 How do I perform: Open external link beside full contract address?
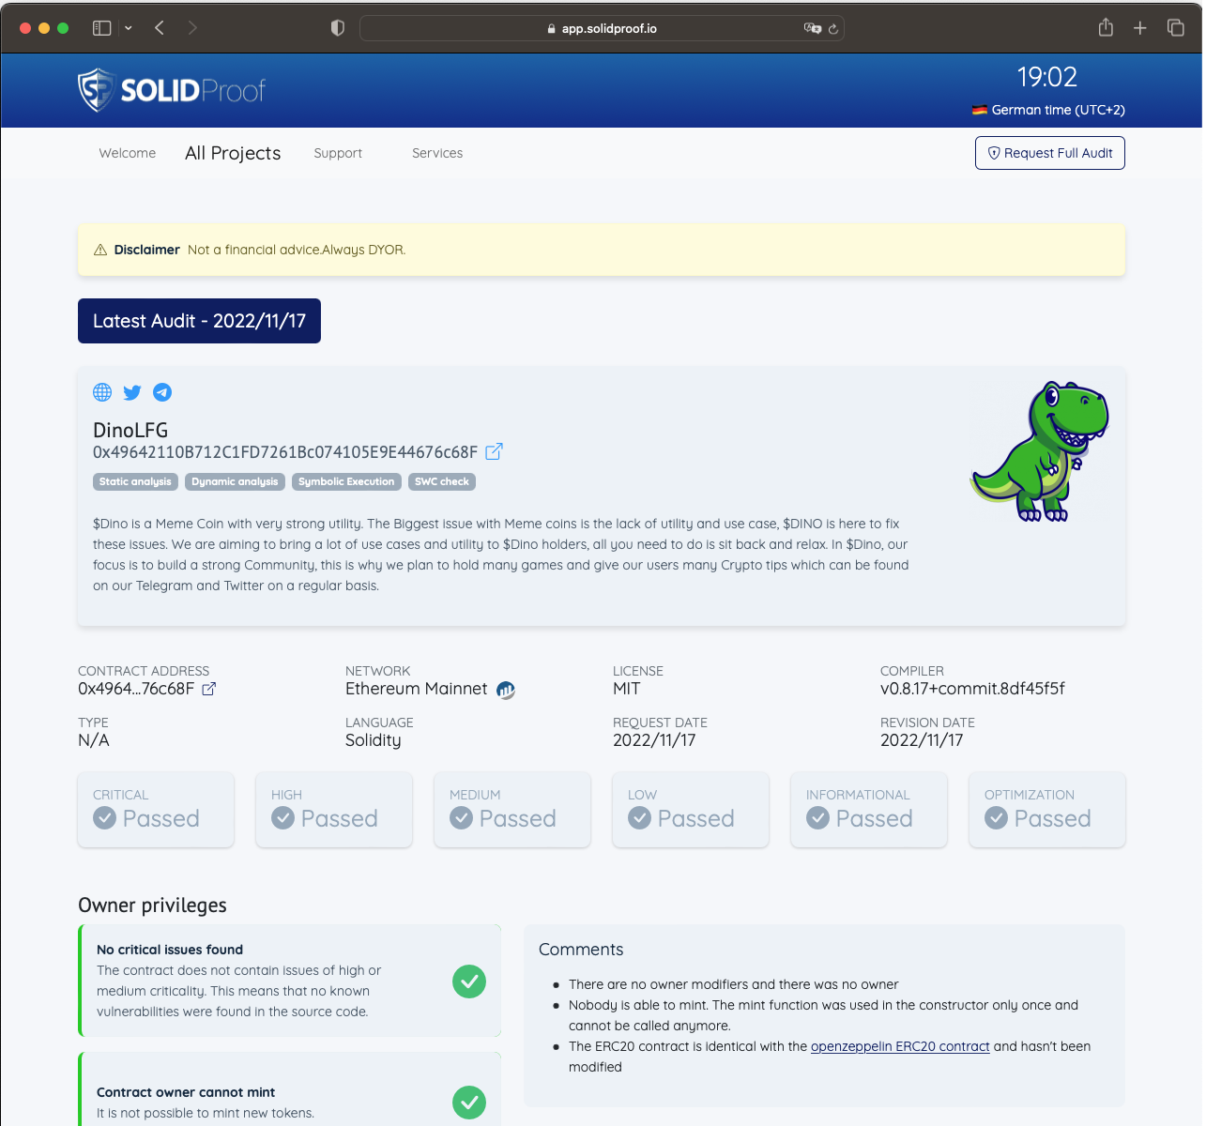pyautogui.click(x=494, y=451)
